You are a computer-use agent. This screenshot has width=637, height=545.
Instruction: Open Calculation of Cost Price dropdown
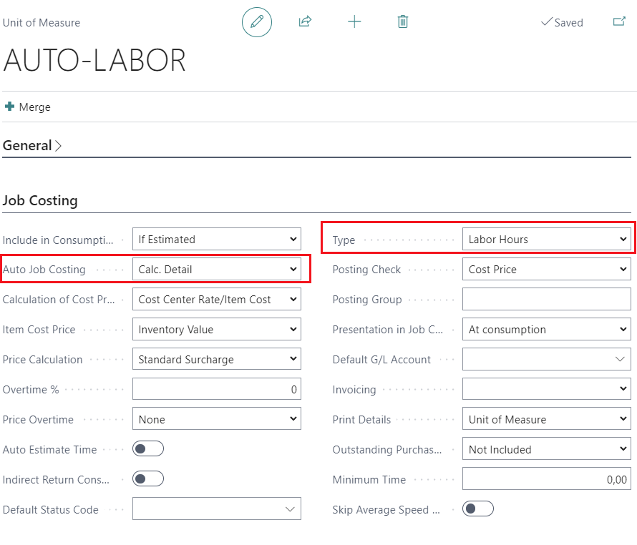[x=217, y=299]
